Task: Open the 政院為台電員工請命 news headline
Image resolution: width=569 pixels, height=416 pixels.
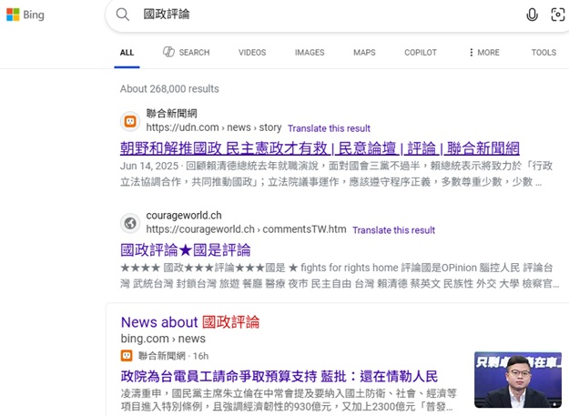Action: (x=279, y=377)
